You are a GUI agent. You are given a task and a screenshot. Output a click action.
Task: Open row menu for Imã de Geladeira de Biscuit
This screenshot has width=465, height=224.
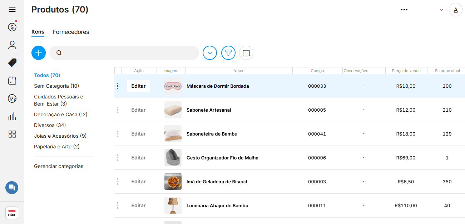[x=118, y=182]
